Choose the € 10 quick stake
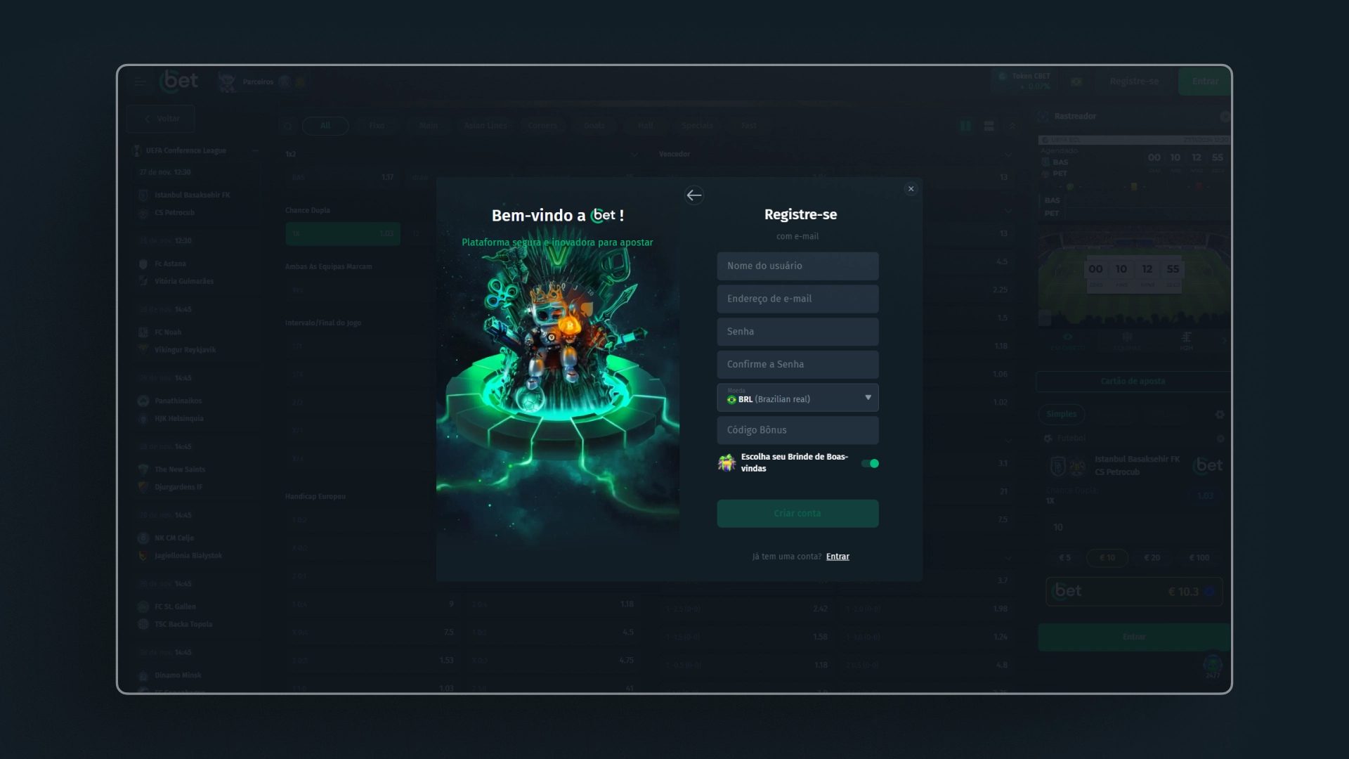The image size is (1349, 759). tap(1107, 558)
